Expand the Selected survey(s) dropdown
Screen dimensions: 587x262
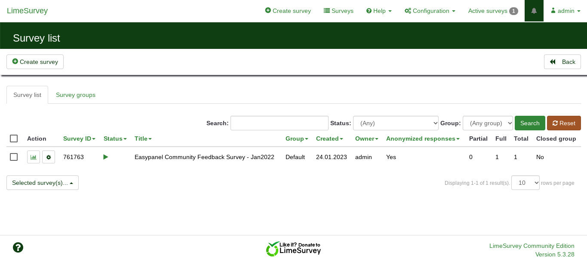click(x=42, y=183)
